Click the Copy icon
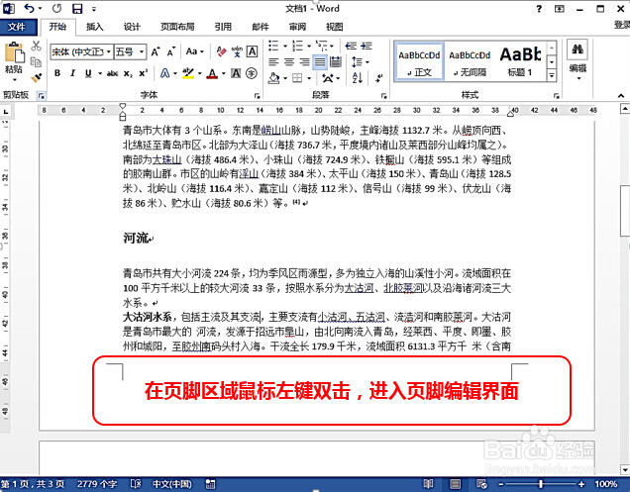Screen dimensions: 630x492 click(37, 61)
